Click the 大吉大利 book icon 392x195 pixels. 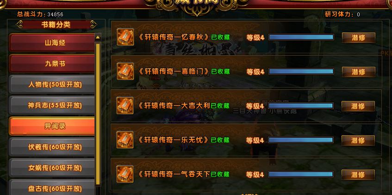pos(125,106)
